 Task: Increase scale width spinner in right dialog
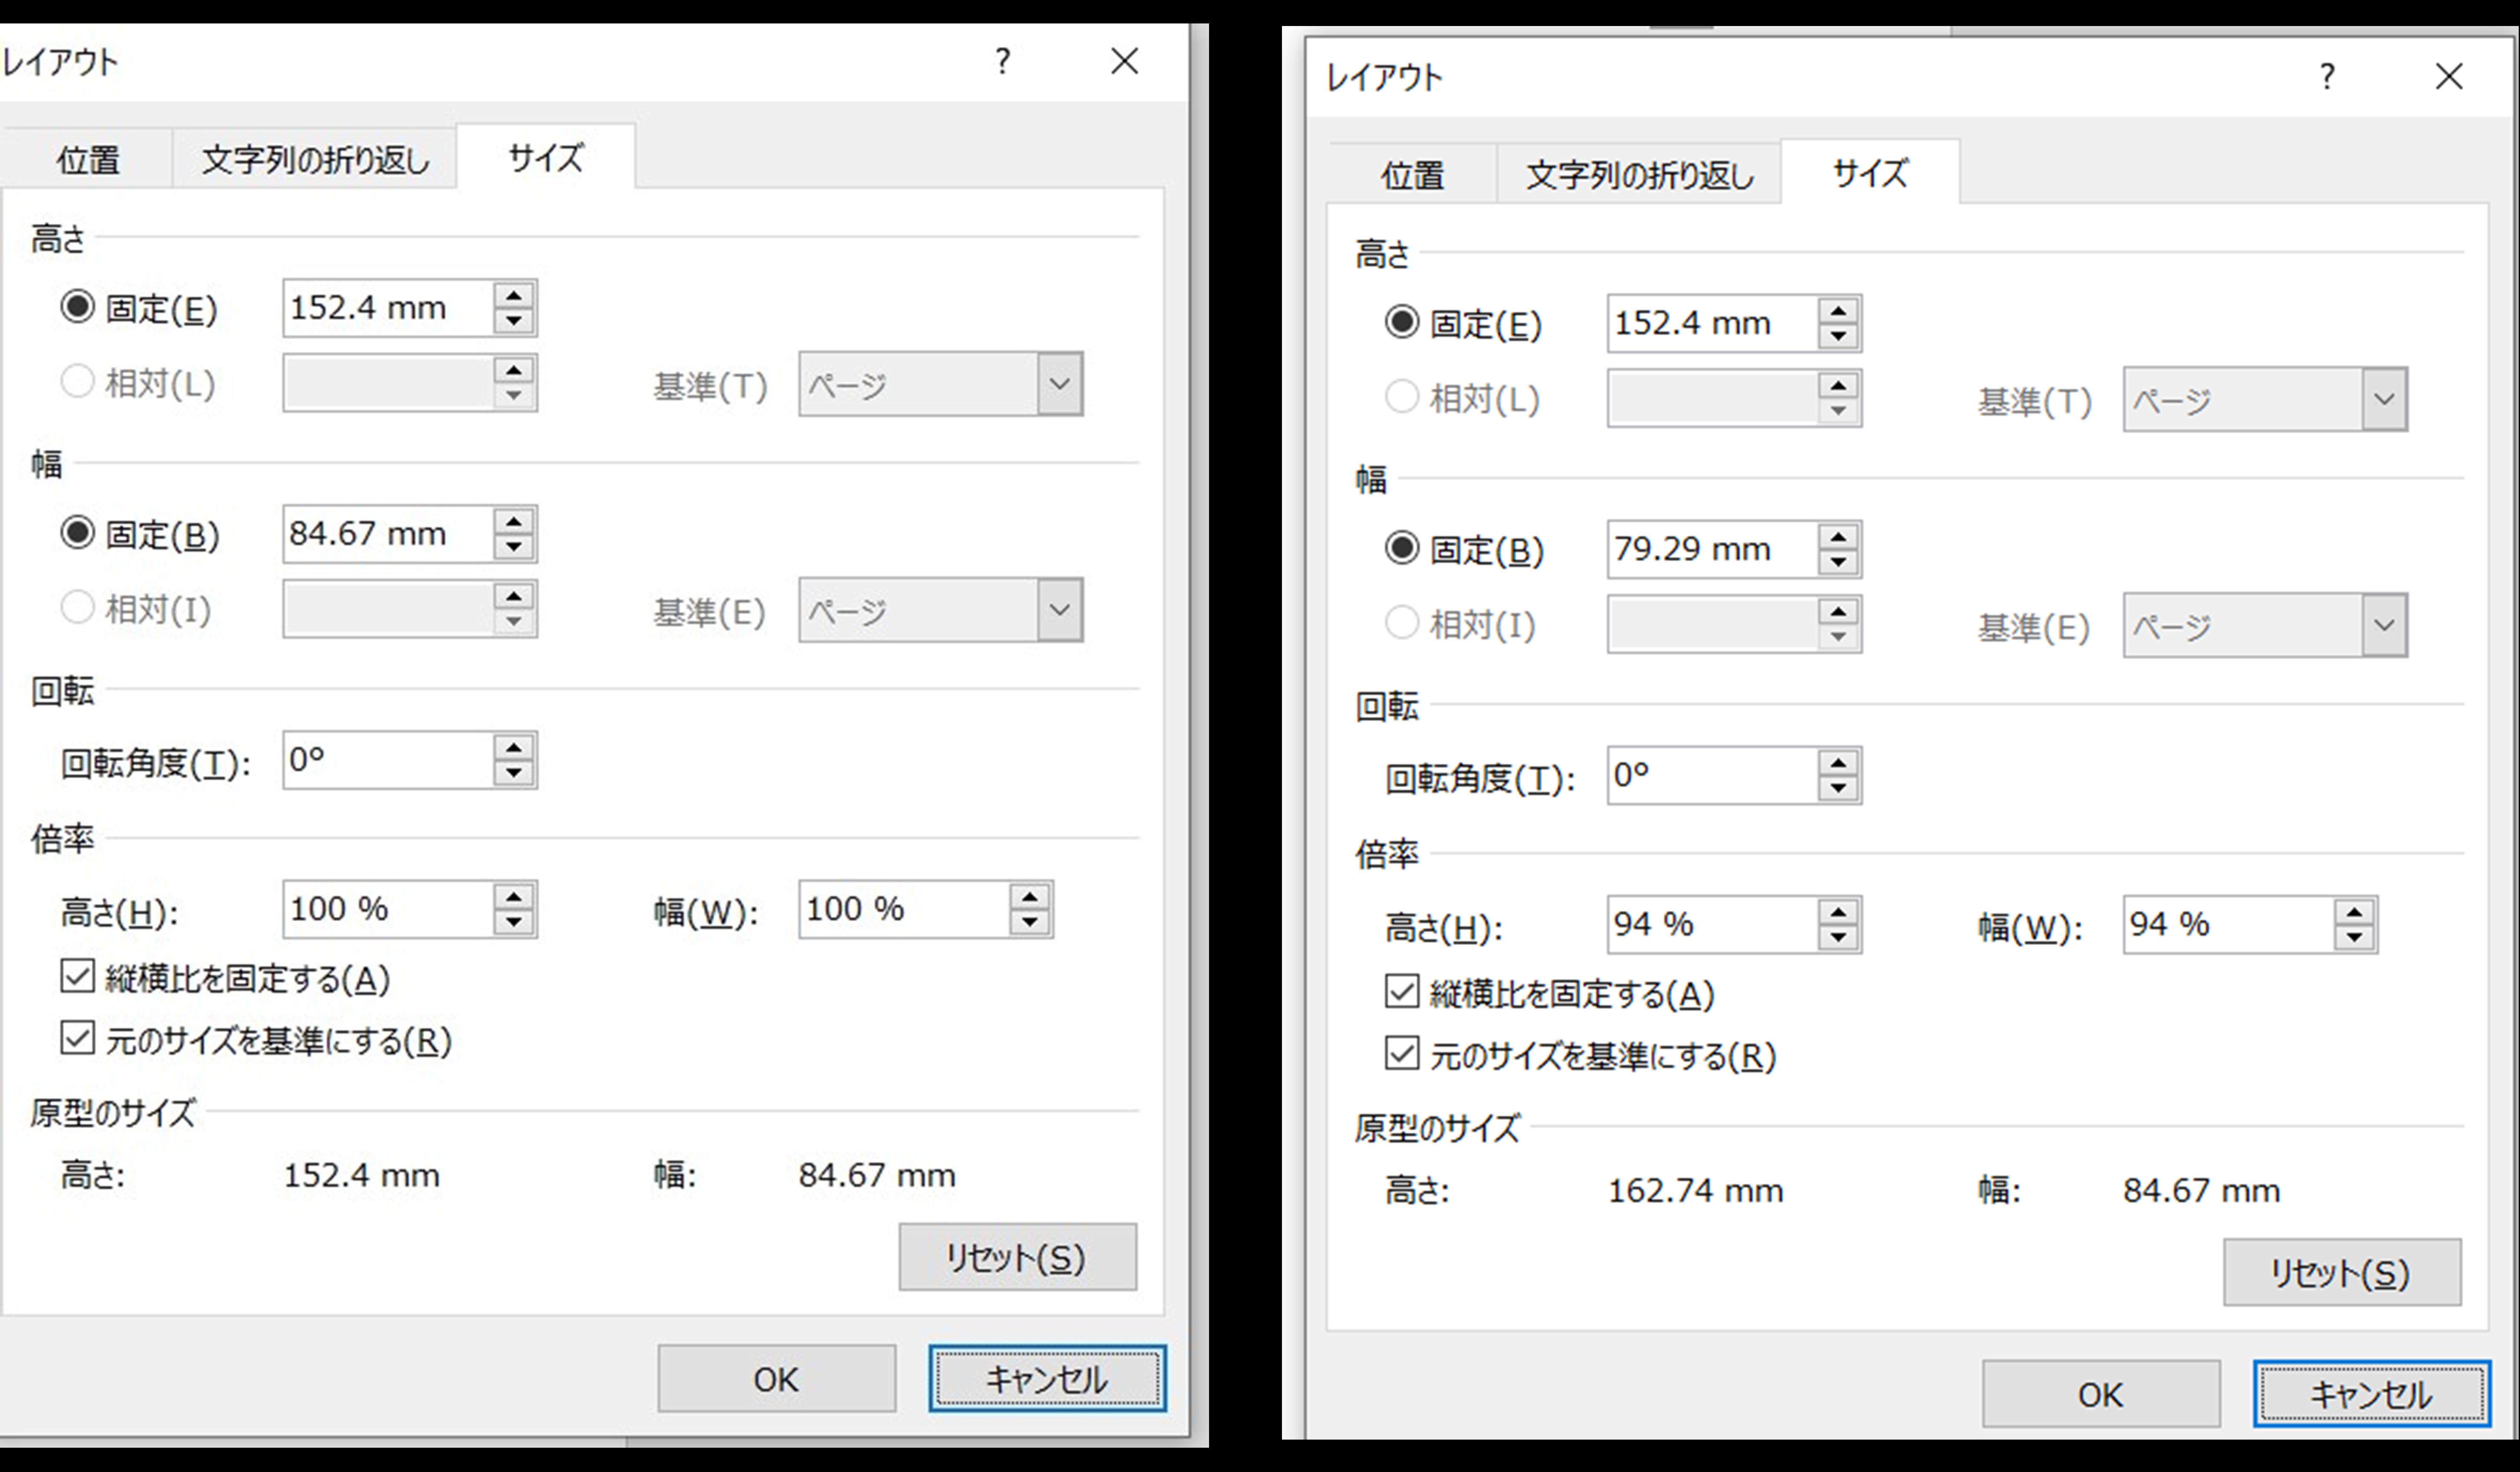tap(2355, 912)
